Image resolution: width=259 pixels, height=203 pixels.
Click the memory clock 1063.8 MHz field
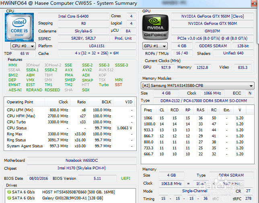click(171, 184)
